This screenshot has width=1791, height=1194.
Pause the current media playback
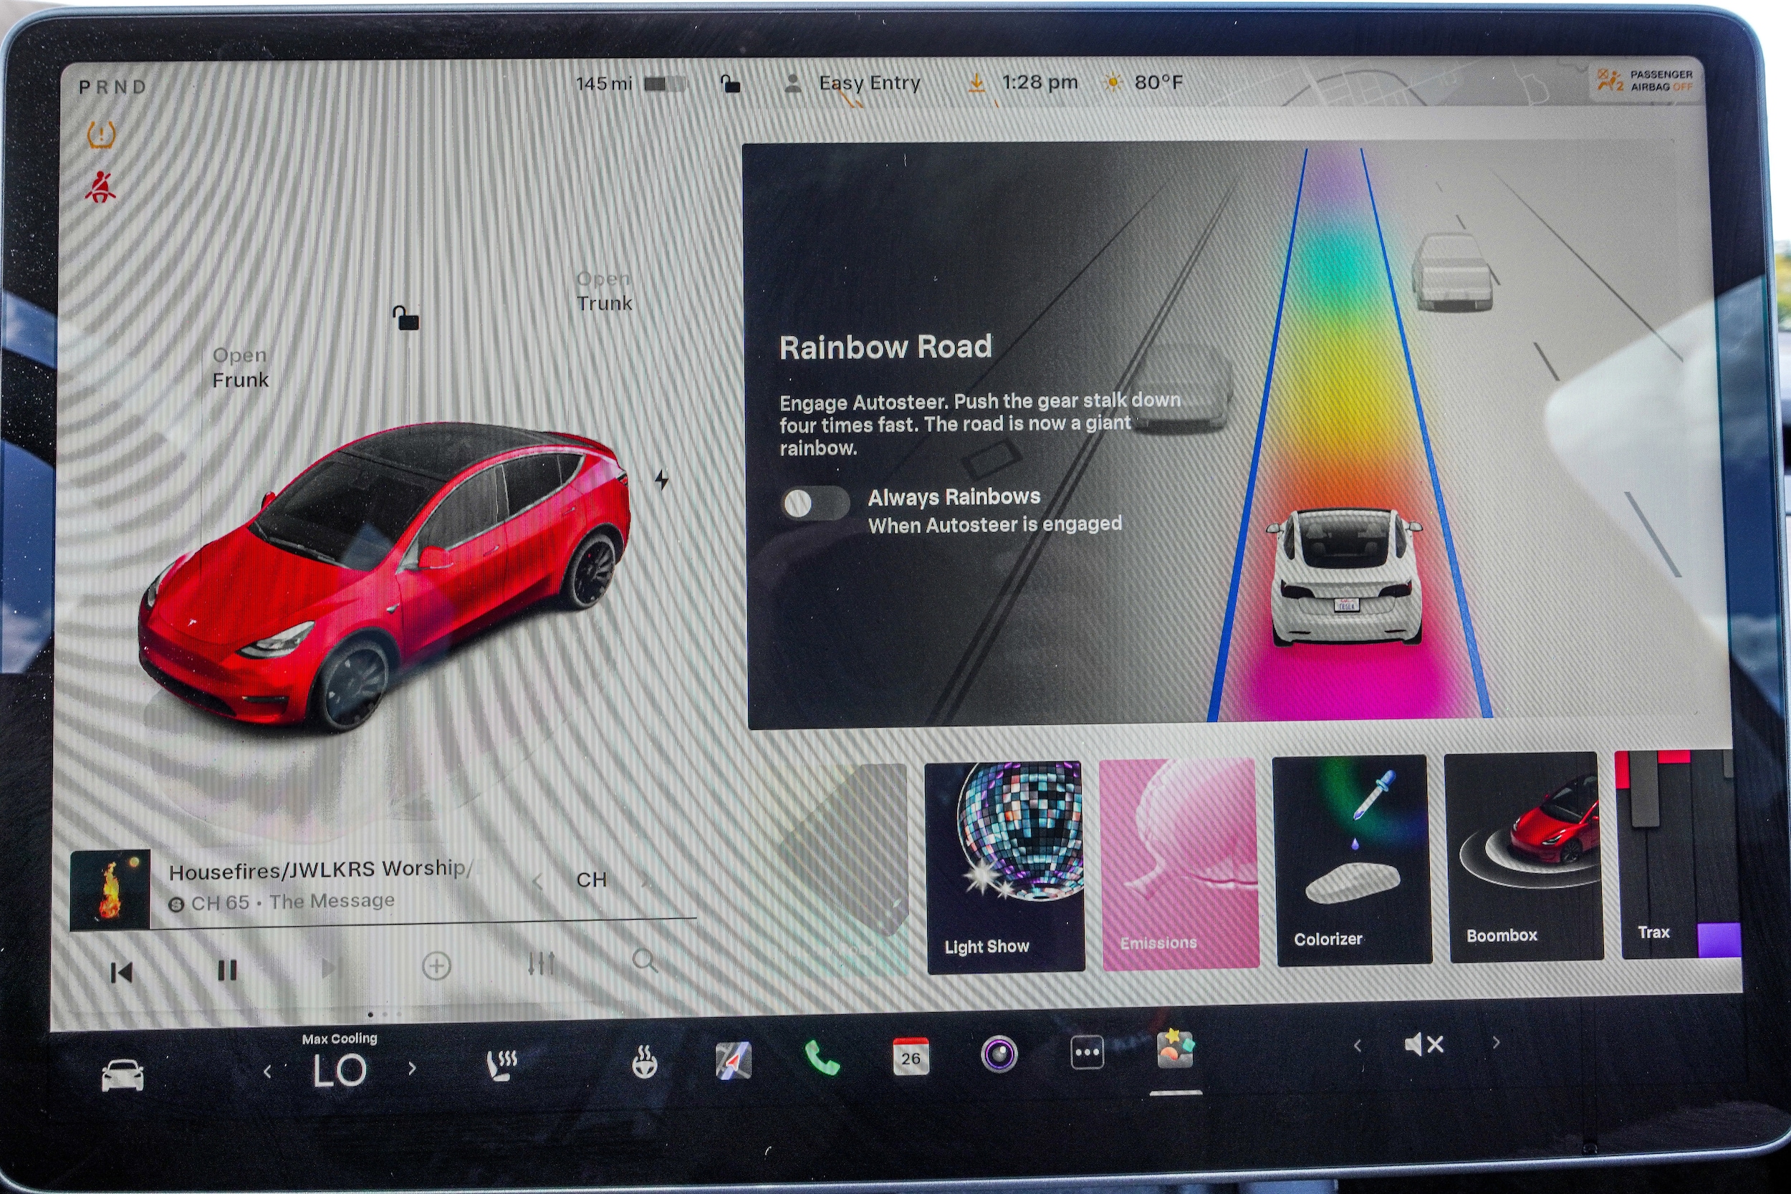[x=227, y=970]
